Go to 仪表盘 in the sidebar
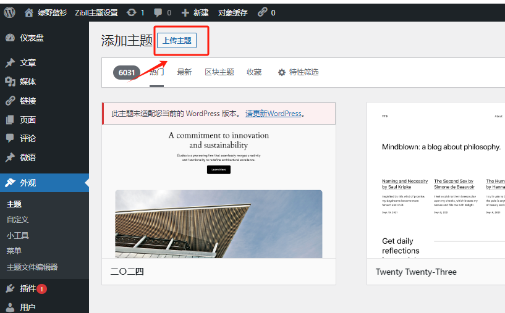 (x=32, y=38)
